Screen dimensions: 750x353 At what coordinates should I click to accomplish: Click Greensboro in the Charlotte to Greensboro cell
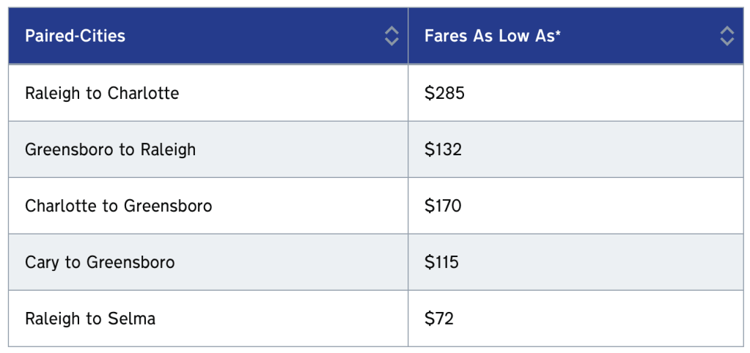point(167,206)
